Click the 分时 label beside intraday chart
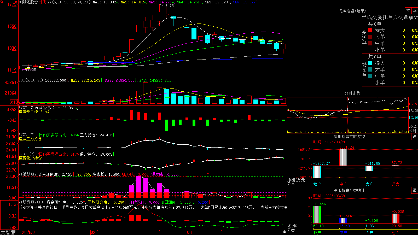The height and width of the screenshot is (235, 418). 413,131
